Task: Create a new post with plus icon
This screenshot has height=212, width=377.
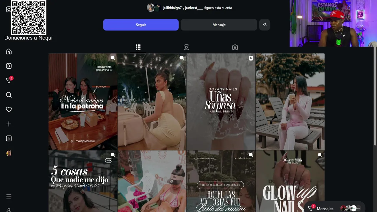Action: click(x=9, y=124)
